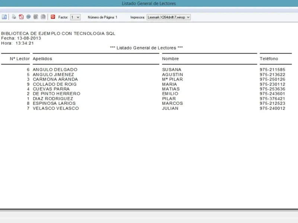Click the report date Fecha: 13-08-2013

tap(21, 38)
